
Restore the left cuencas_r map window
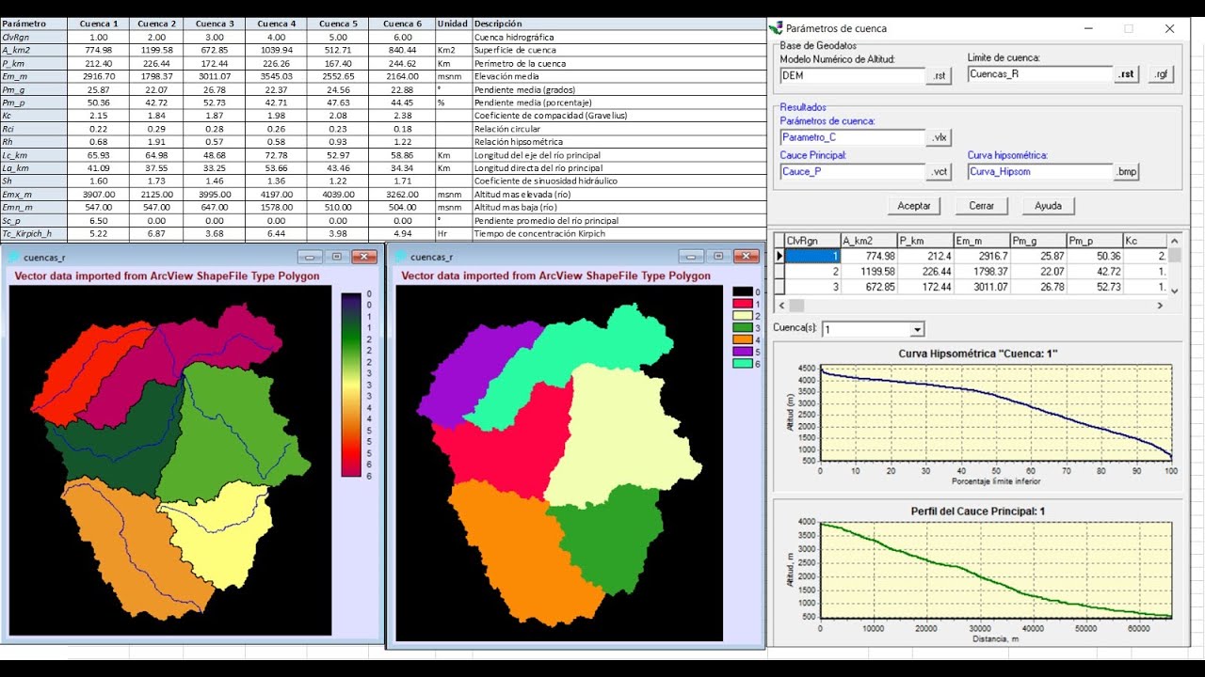(337, 257)
